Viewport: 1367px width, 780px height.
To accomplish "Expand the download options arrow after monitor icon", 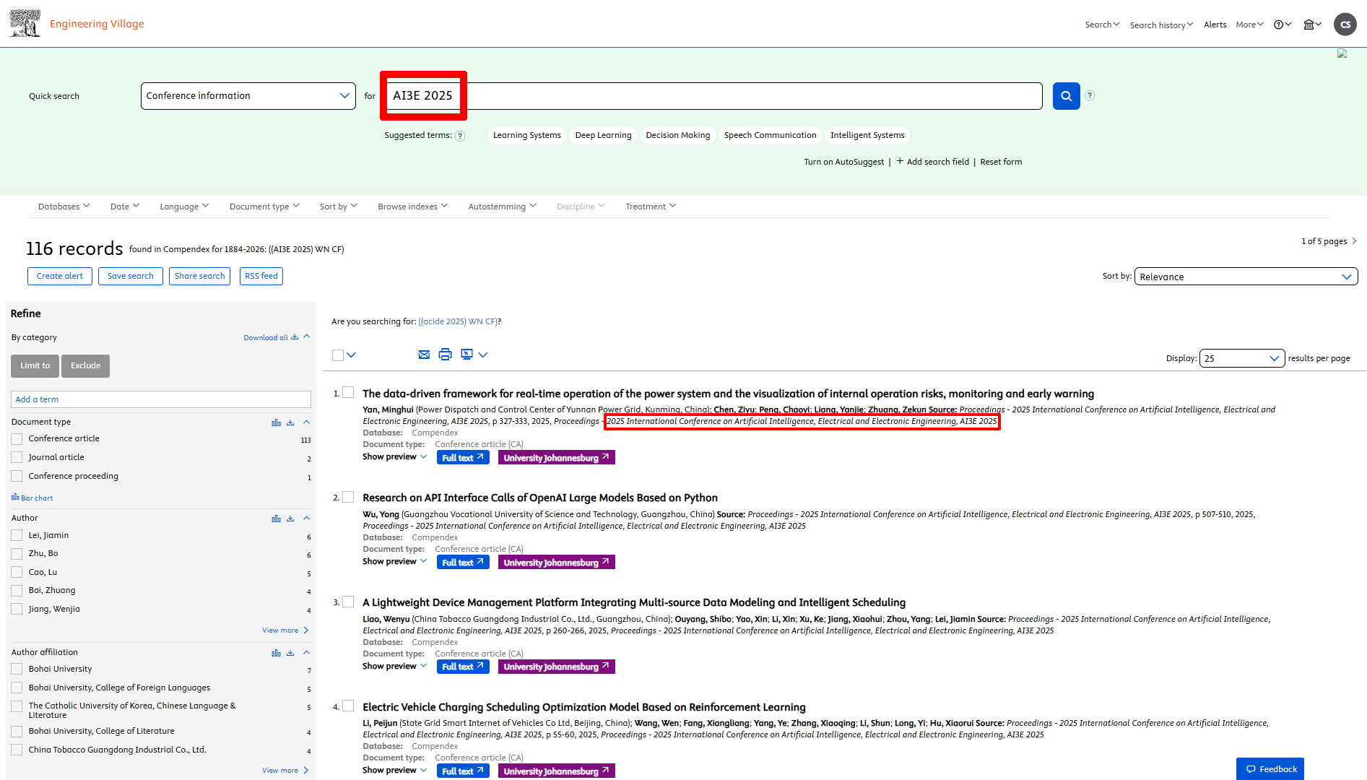I will tap(483, 355).
